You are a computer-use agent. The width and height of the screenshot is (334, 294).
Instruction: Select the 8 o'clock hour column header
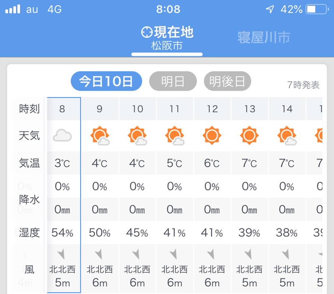pyautogui.click(x=62, y=109)
